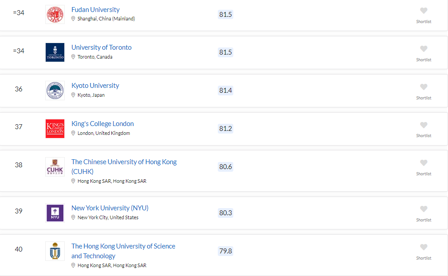Add Kyoto University to shortlist via heart

point(424,87)
